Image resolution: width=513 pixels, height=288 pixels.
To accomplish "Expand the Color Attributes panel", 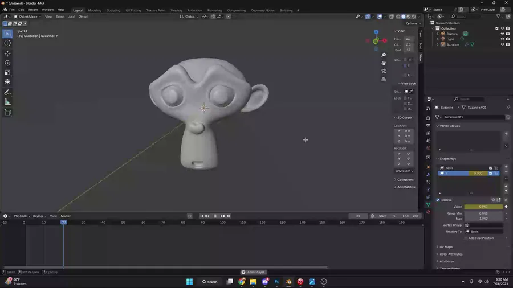I will point(451,254).
